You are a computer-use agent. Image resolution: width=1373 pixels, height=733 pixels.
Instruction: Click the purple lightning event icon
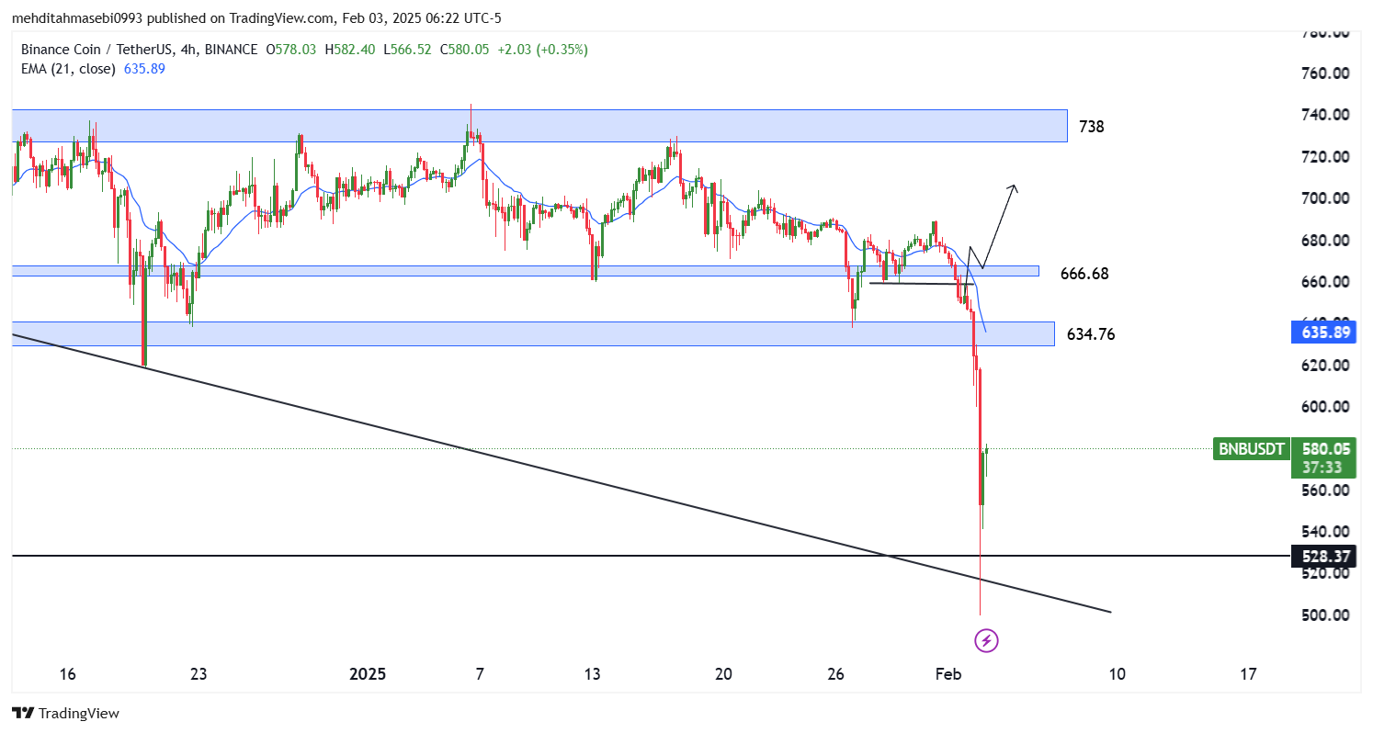click(986, 640)
